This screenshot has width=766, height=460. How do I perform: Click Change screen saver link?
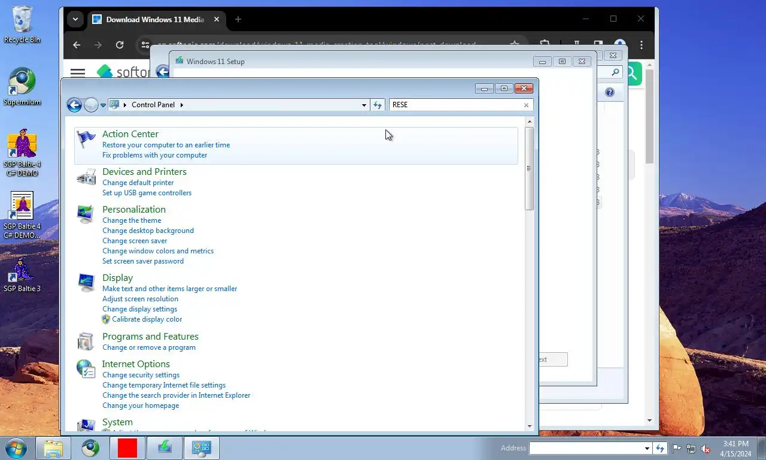click(135, 241)
